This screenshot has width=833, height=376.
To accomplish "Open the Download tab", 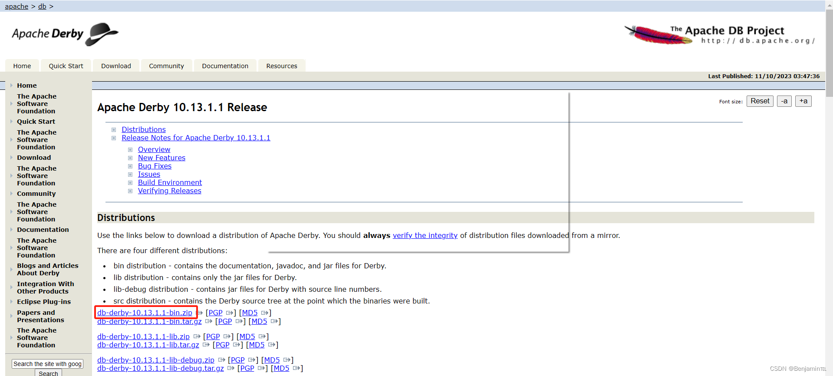I will tap(116, 66).
